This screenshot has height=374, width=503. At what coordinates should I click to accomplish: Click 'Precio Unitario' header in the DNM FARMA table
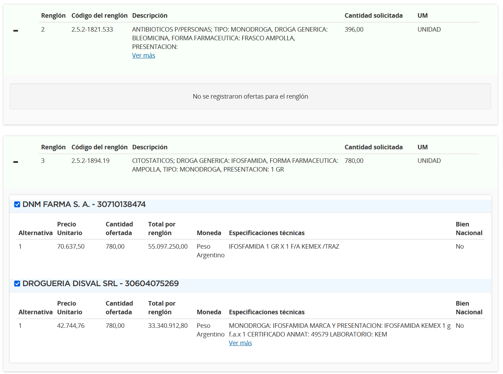click(70, 228)
